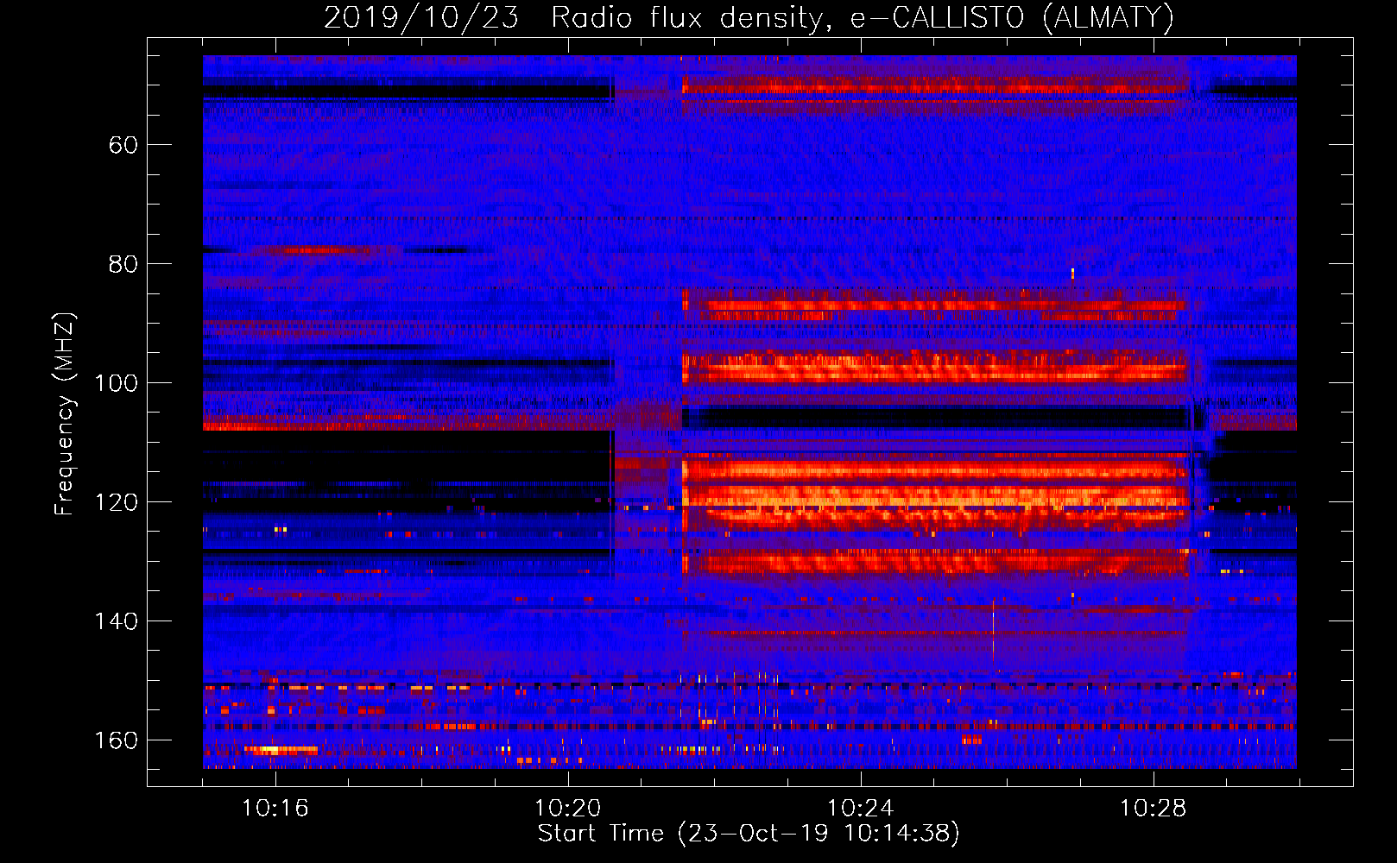The height and width of the screenshot is (863, 1397).
Task: Click the 120 frequency tick label
Action: tap(117, 502)
